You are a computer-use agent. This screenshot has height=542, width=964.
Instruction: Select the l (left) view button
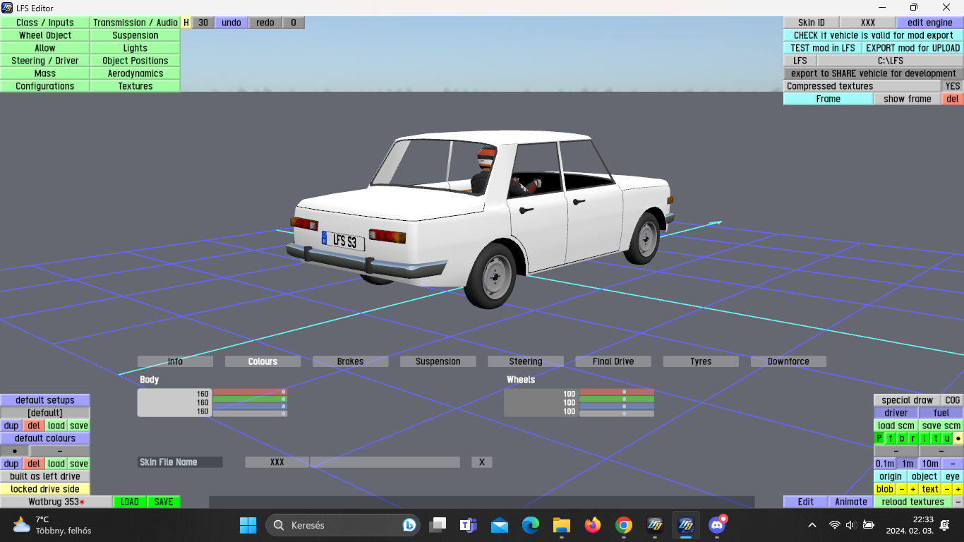(x=924, y=438)
